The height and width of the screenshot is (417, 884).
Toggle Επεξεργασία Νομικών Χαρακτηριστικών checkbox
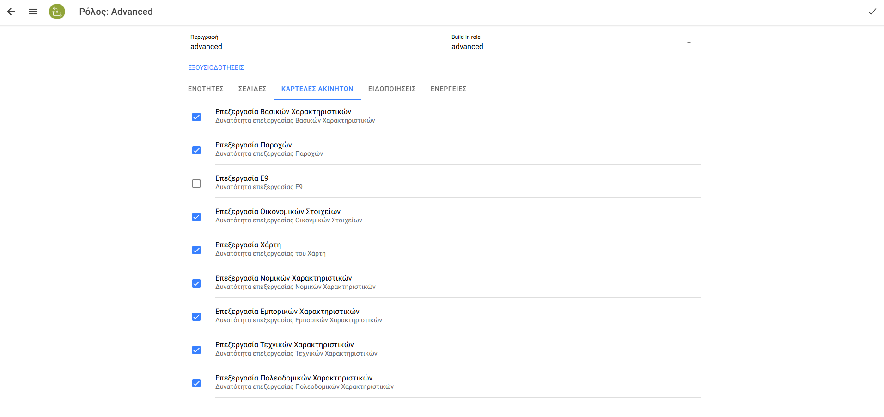pos(196,283)
